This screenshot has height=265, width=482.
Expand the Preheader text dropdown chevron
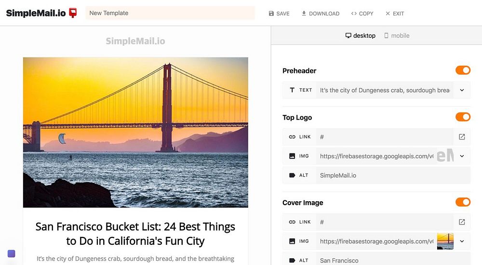(x=462, y=90)
